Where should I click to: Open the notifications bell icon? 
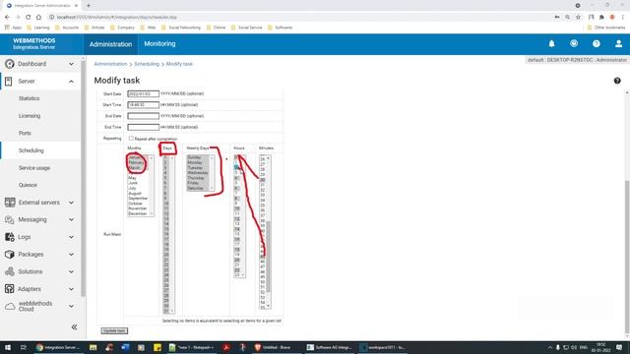(x=551, y=43)
